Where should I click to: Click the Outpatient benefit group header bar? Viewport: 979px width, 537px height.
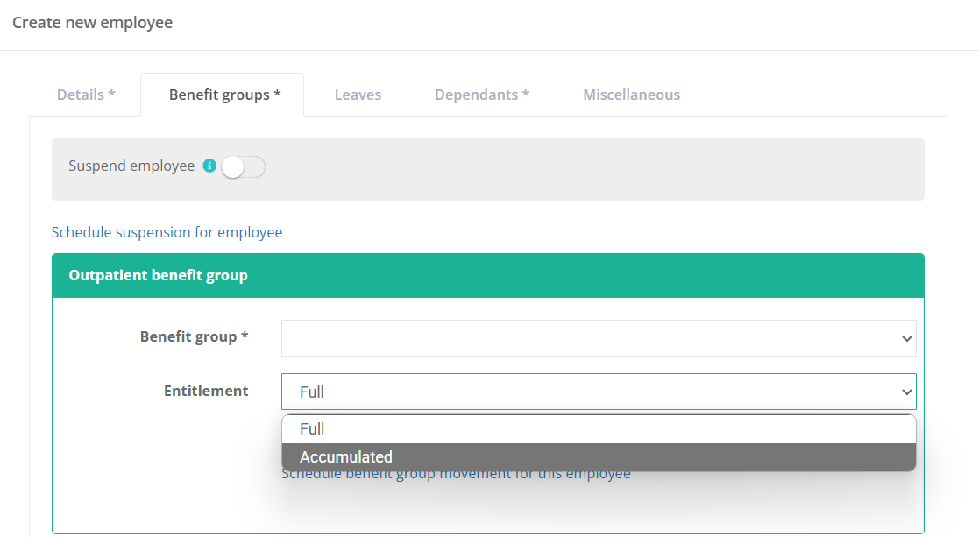point(487,275)
